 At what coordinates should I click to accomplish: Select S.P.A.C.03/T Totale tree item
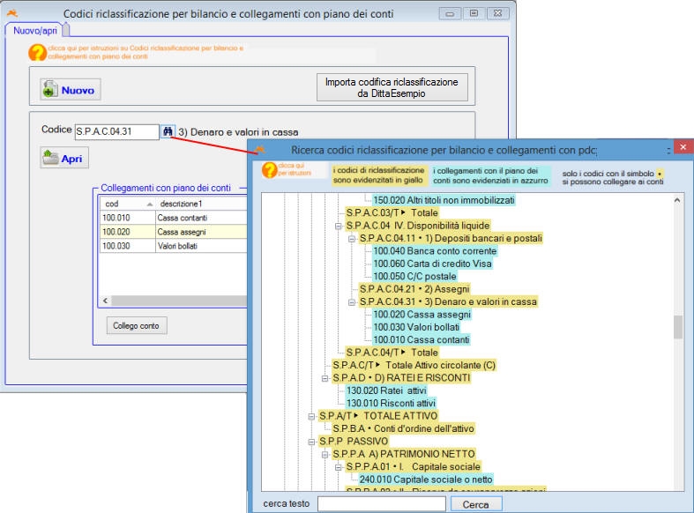coord(392,212)
